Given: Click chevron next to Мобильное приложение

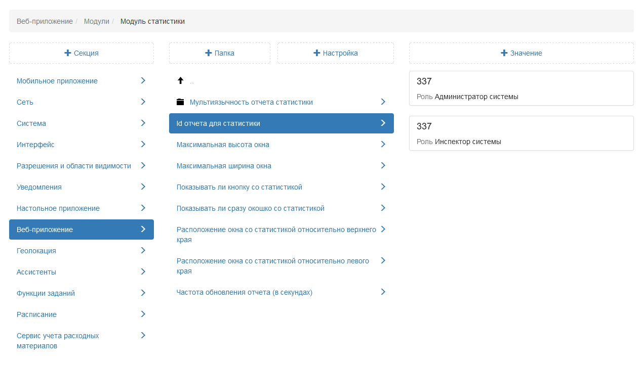Looking at the screenshot, I should point(143,81).
